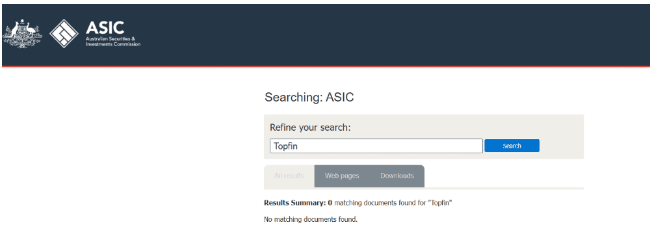Click the quoted "Topfin" in results summary
The image size is (652, 242).
(441, 204)
